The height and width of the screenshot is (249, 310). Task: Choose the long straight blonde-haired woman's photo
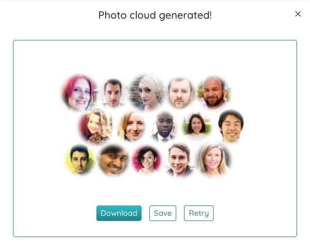(x=214, y=160)
